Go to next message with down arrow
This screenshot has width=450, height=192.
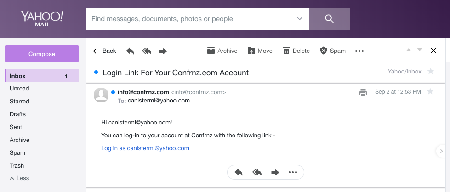420,50
